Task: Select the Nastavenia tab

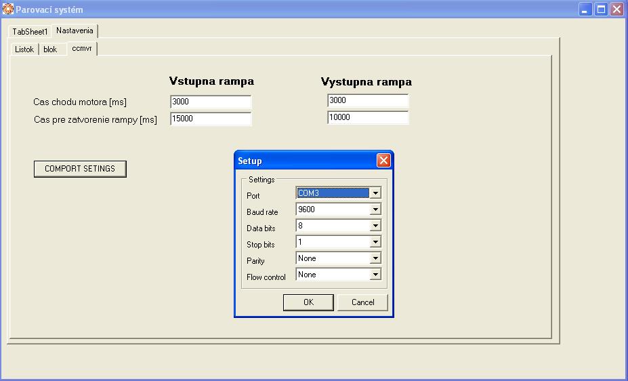Action: (x=75, y=31)
